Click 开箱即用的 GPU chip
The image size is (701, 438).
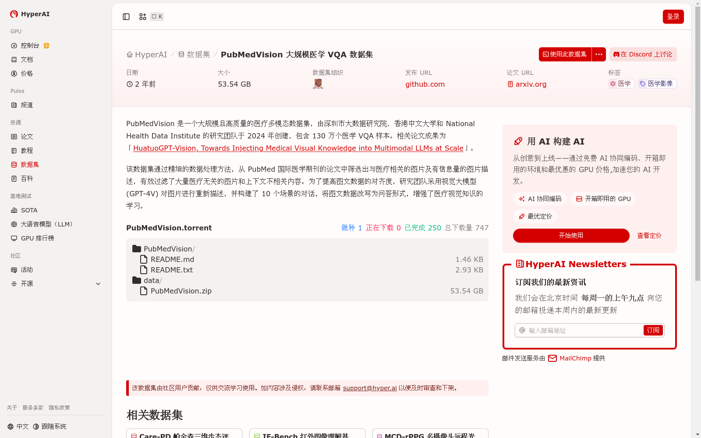tap(603, 199)
